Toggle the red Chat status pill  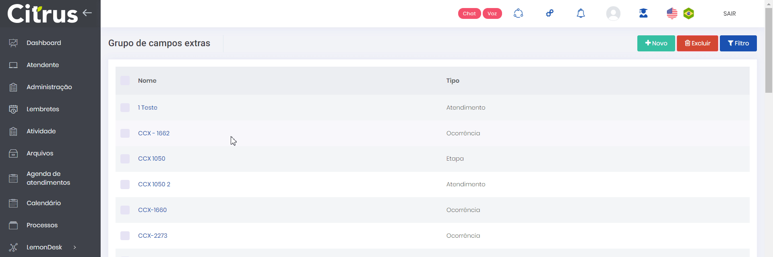tap(469, 14)
